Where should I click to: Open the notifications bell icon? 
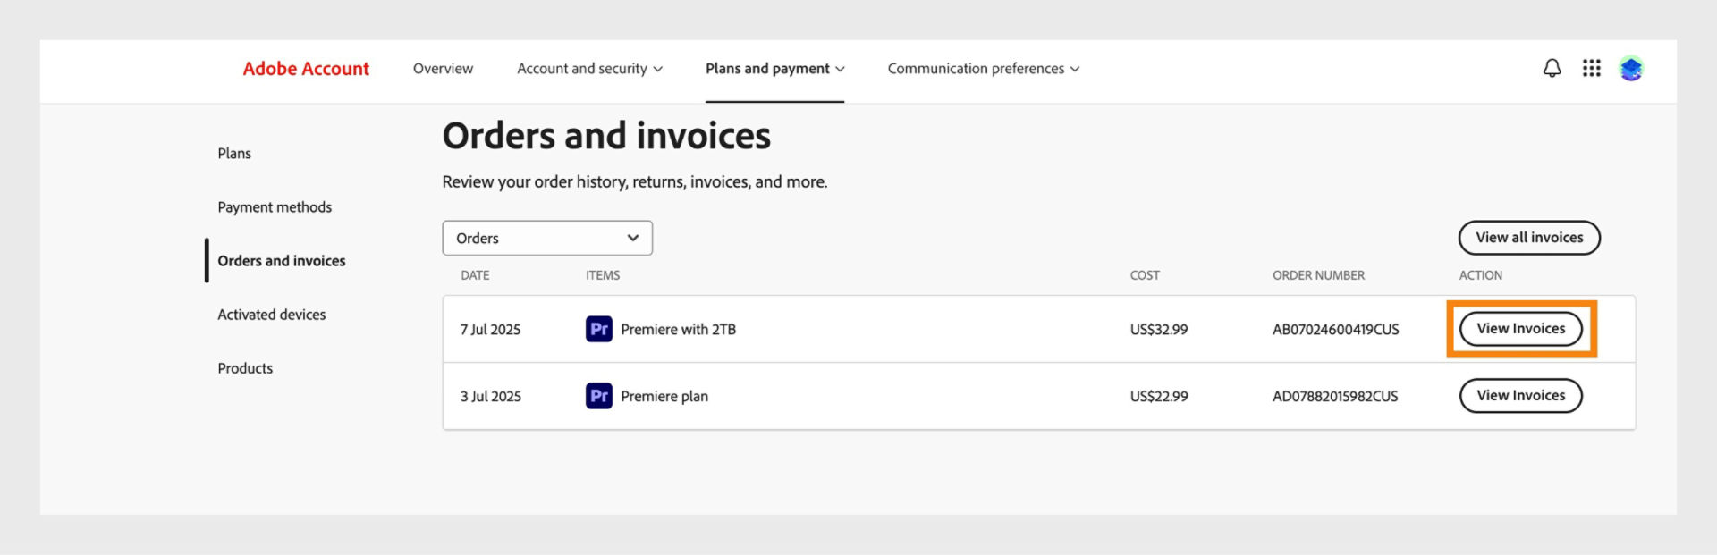coord(1552,68)
